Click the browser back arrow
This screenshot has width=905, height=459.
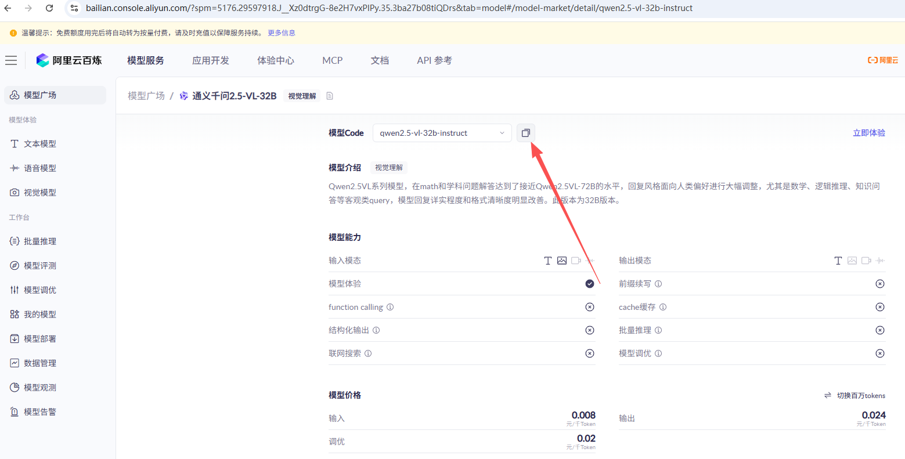click(x=8, y=8)
